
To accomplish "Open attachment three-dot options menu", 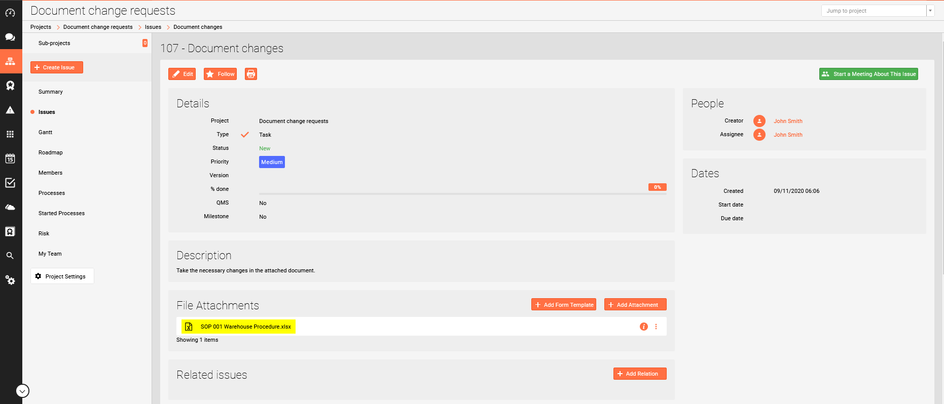I will pos(656,327).
